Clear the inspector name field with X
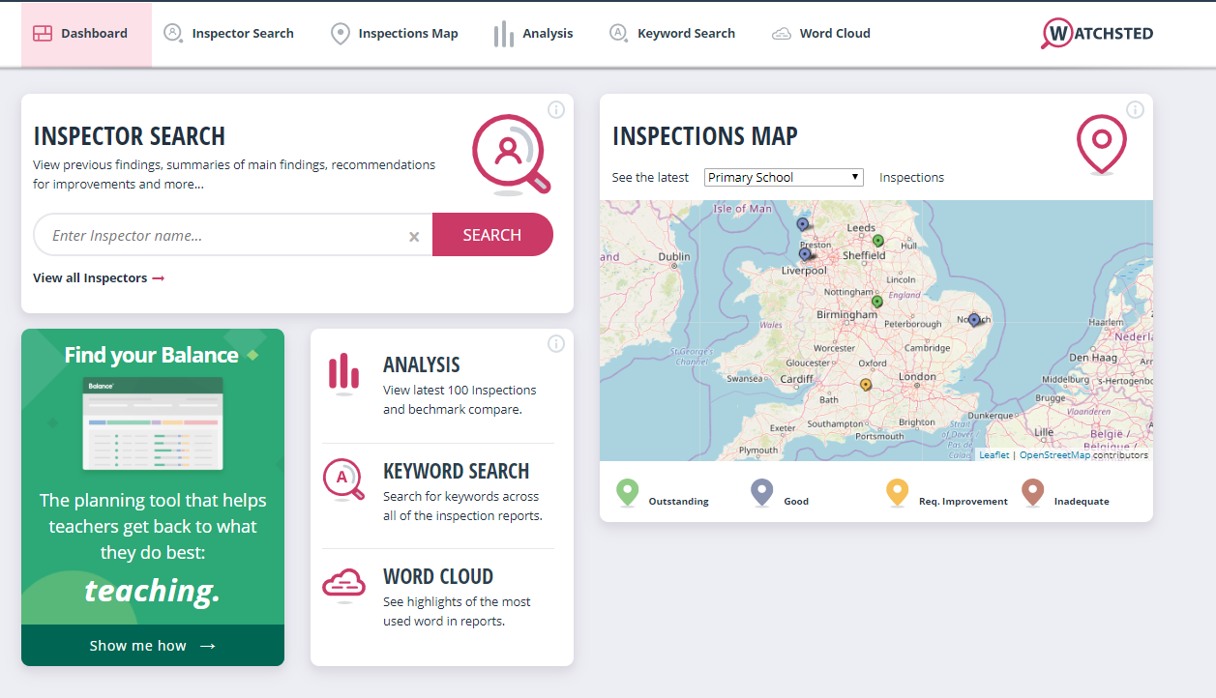The height and width of the screenshot is (698, 1216). [x=414, y=237]
